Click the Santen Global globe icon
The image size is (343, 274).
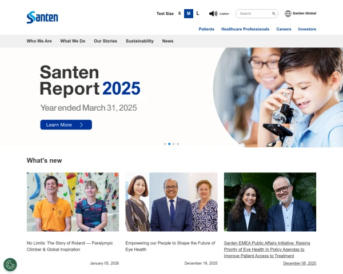[288, 14]
